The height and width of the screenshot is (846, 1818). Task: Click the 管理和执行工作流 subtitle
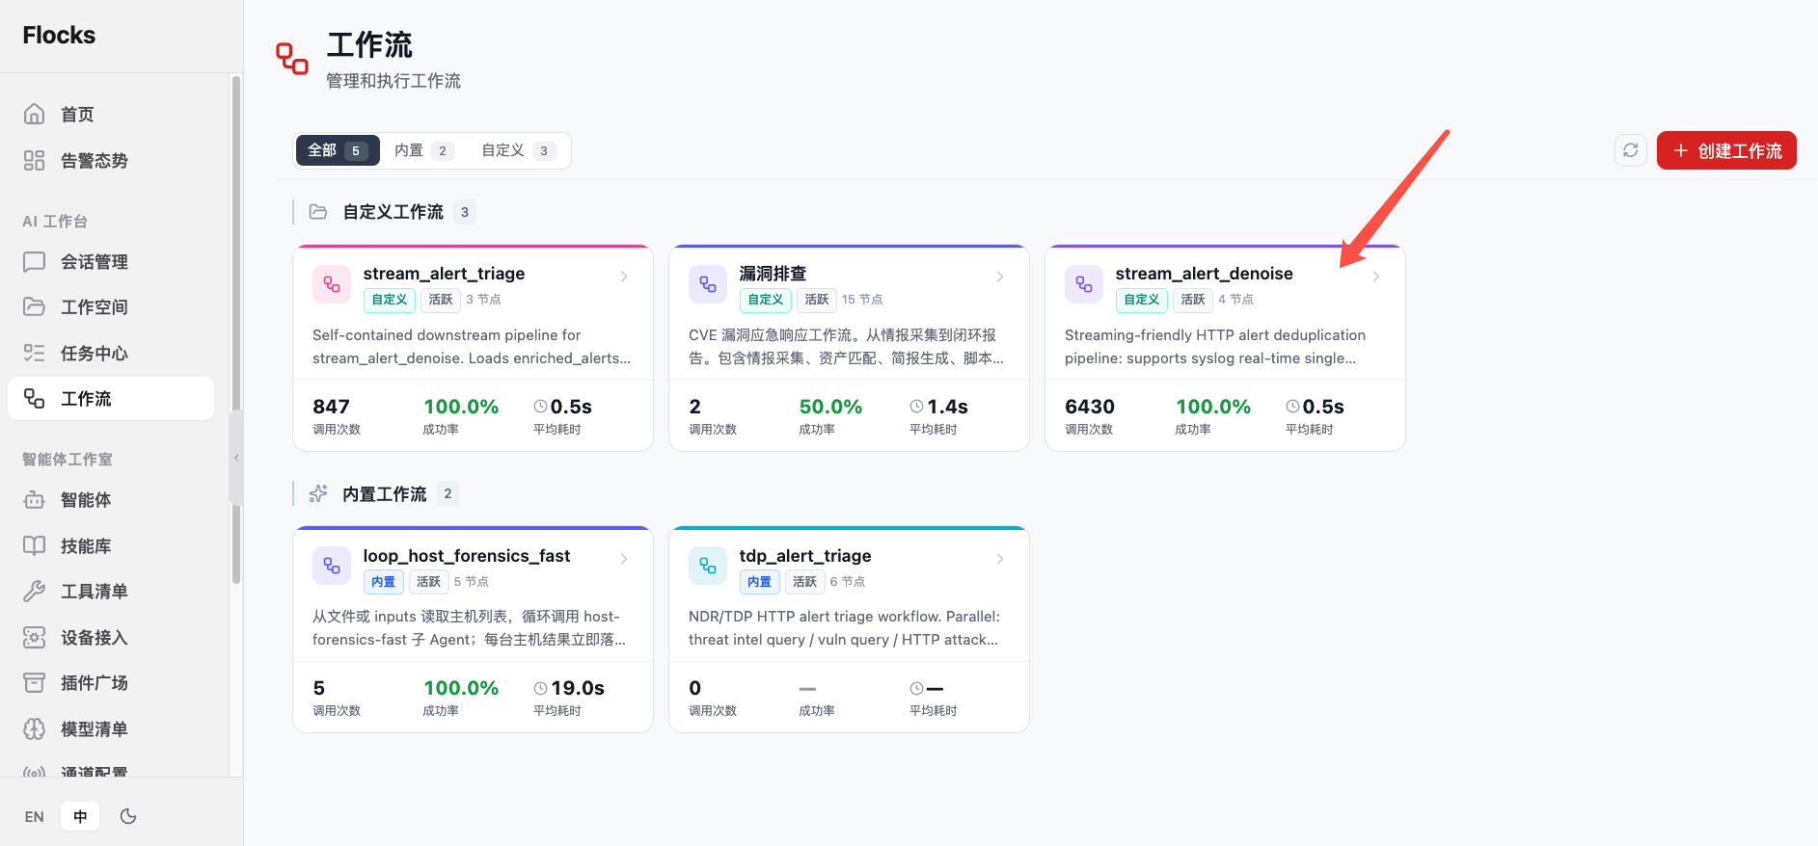tap(393, 81)
